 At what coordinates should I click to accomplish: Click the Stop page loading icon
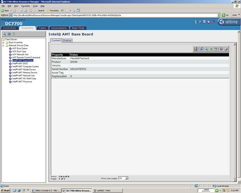tap(21, 11)
